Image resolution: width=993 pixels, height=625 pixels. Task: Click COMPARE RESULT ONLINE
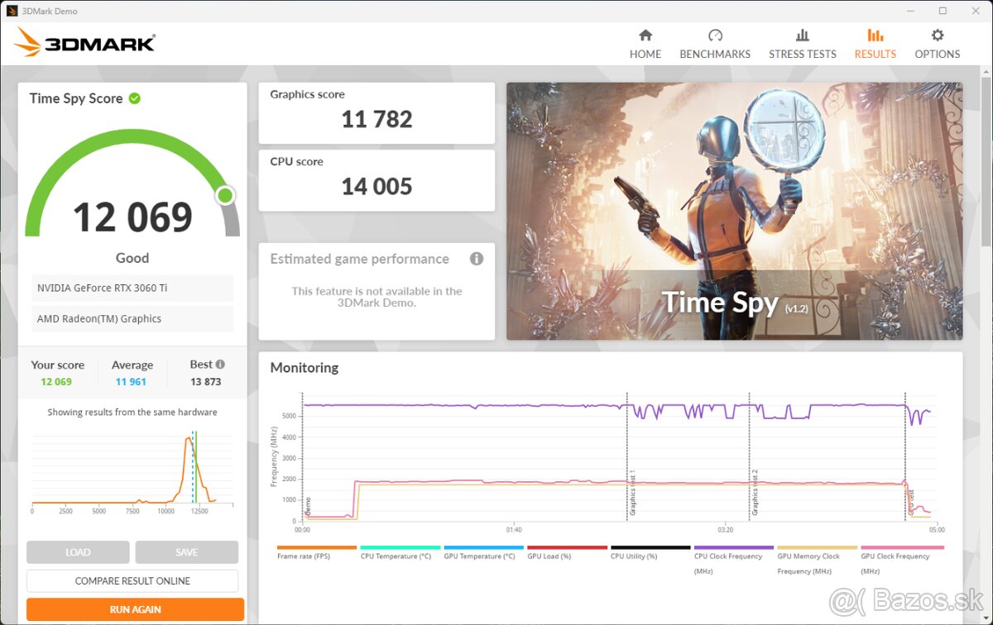click(x=133, y=580)
